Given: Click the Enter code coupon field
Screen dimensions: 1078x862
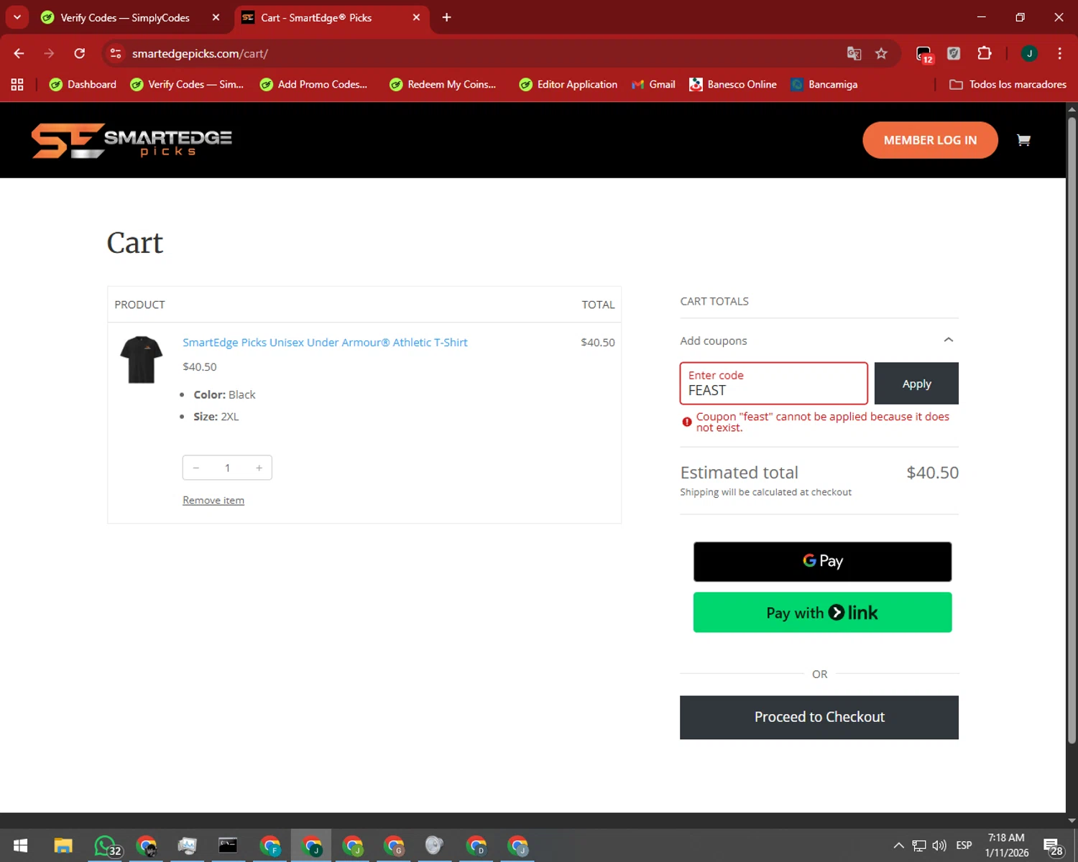Looking at the screenshot, I should [x=774, y=384].
